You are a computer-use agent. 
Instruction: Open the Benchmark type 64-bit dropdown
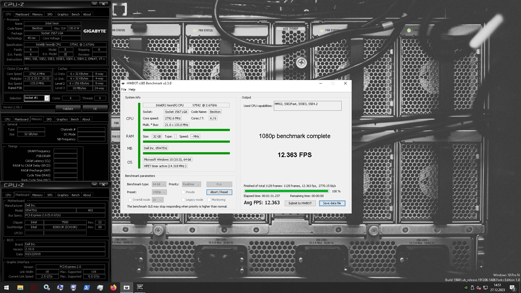159,184
